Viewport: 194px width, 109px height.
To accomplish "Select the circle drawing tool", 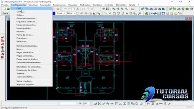I will point(118,13).
